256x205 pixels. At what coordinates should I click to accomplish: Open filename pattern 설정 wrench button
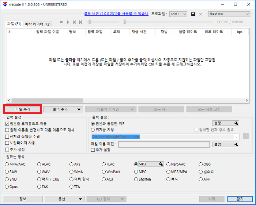[226, 144]
